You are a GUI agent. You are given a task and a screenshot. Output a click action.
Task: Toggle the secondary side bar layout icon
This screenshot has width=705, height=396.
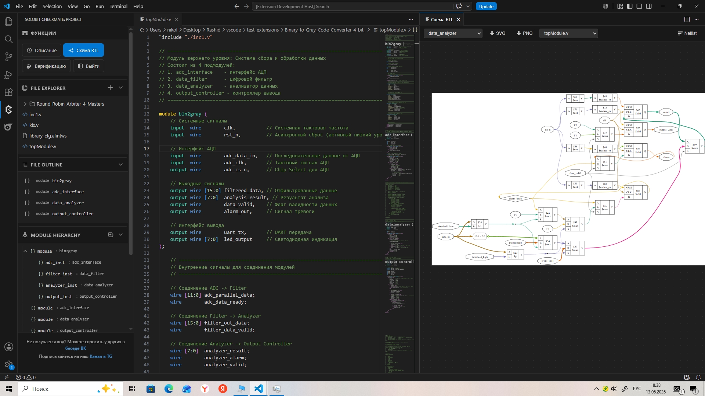(x=649, y=6)
